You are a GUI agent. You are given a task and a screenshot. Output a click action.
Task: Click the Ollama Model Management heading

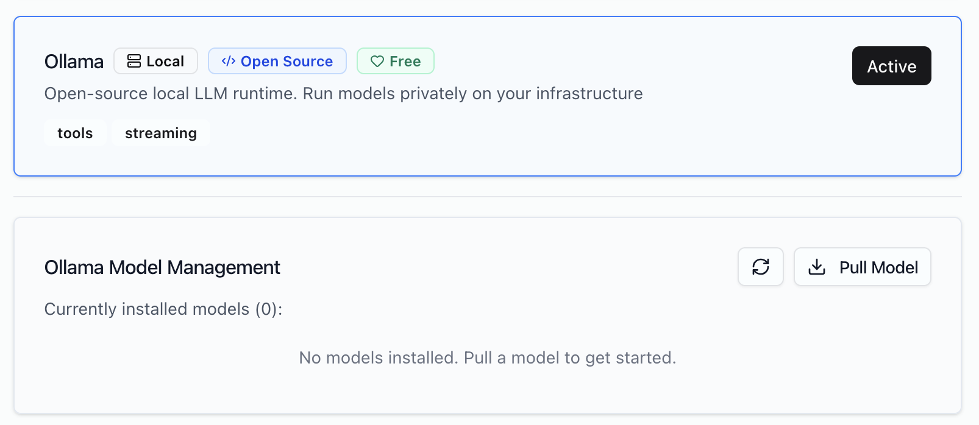(162, 267)
